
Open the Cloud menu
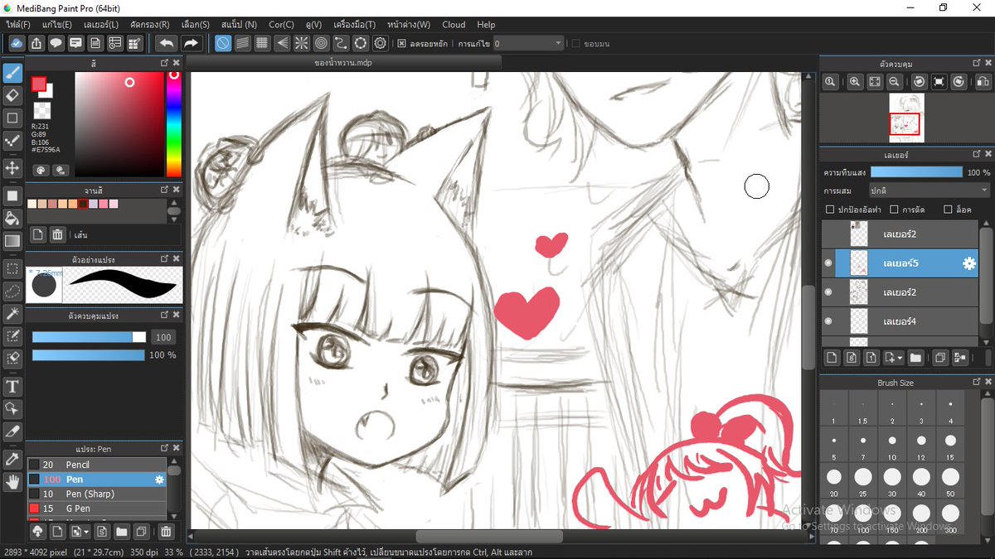[x=454, y=25]
